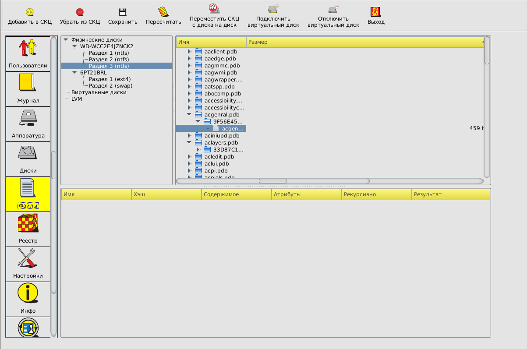Select Раздел 2 (swap) partition

[111, 85]
